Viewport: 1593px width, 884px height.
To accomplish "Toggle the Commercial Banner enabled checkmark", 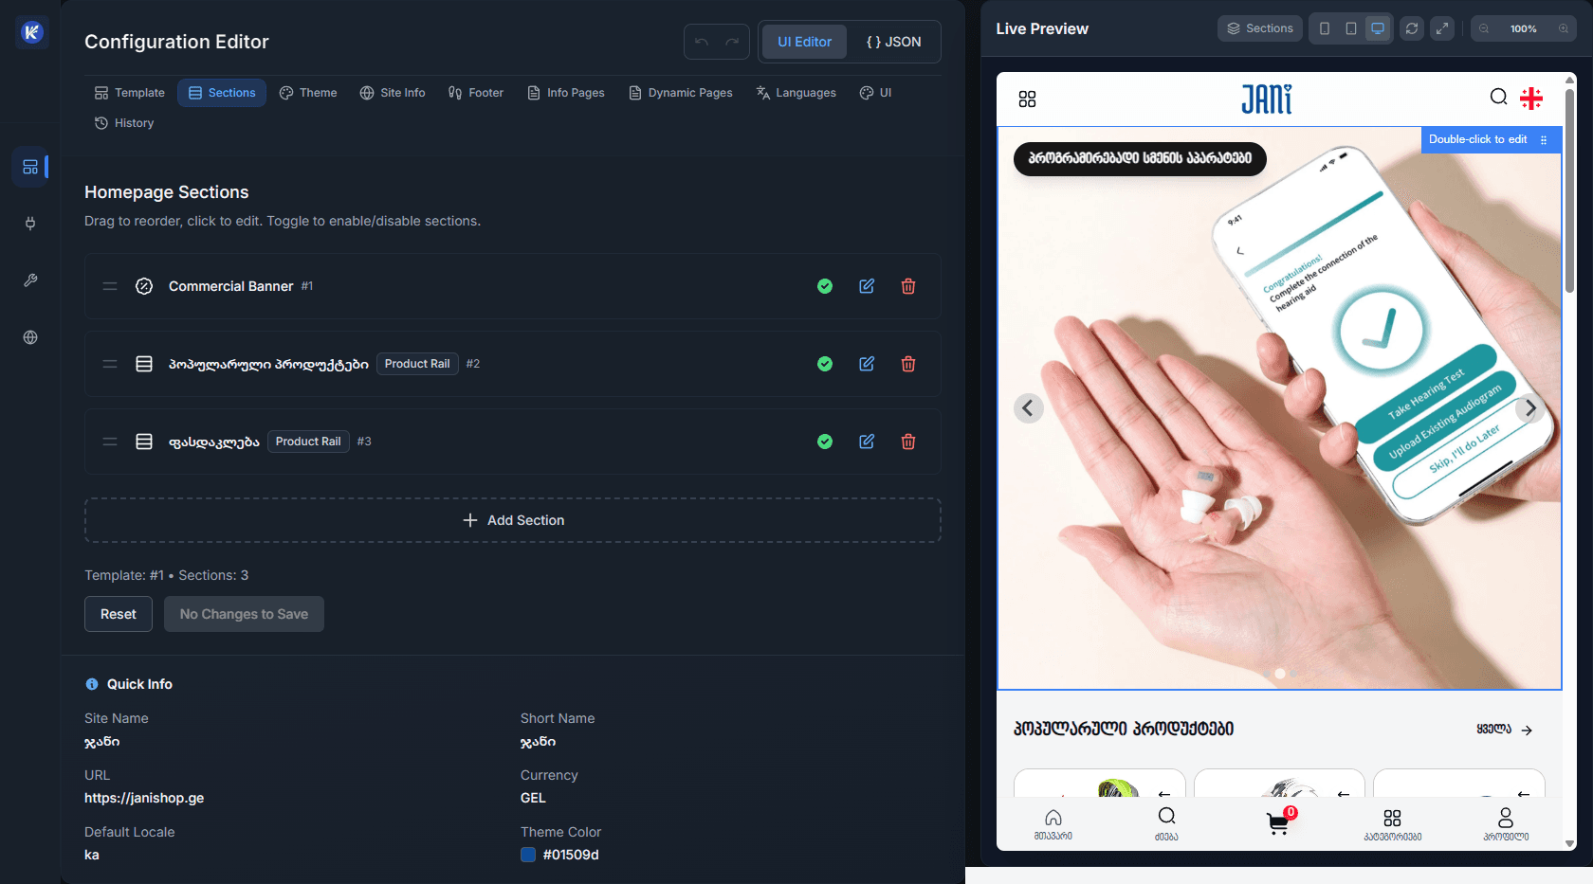I will (x=825, y=286).
